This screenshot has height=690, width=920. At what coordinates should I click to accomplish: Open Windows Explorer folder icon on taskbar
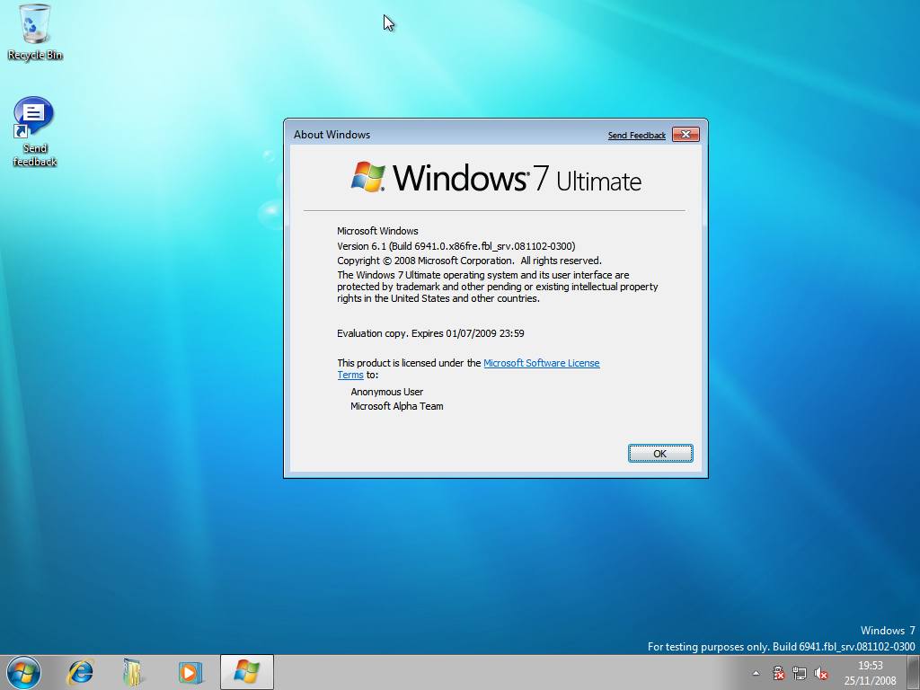134,672
